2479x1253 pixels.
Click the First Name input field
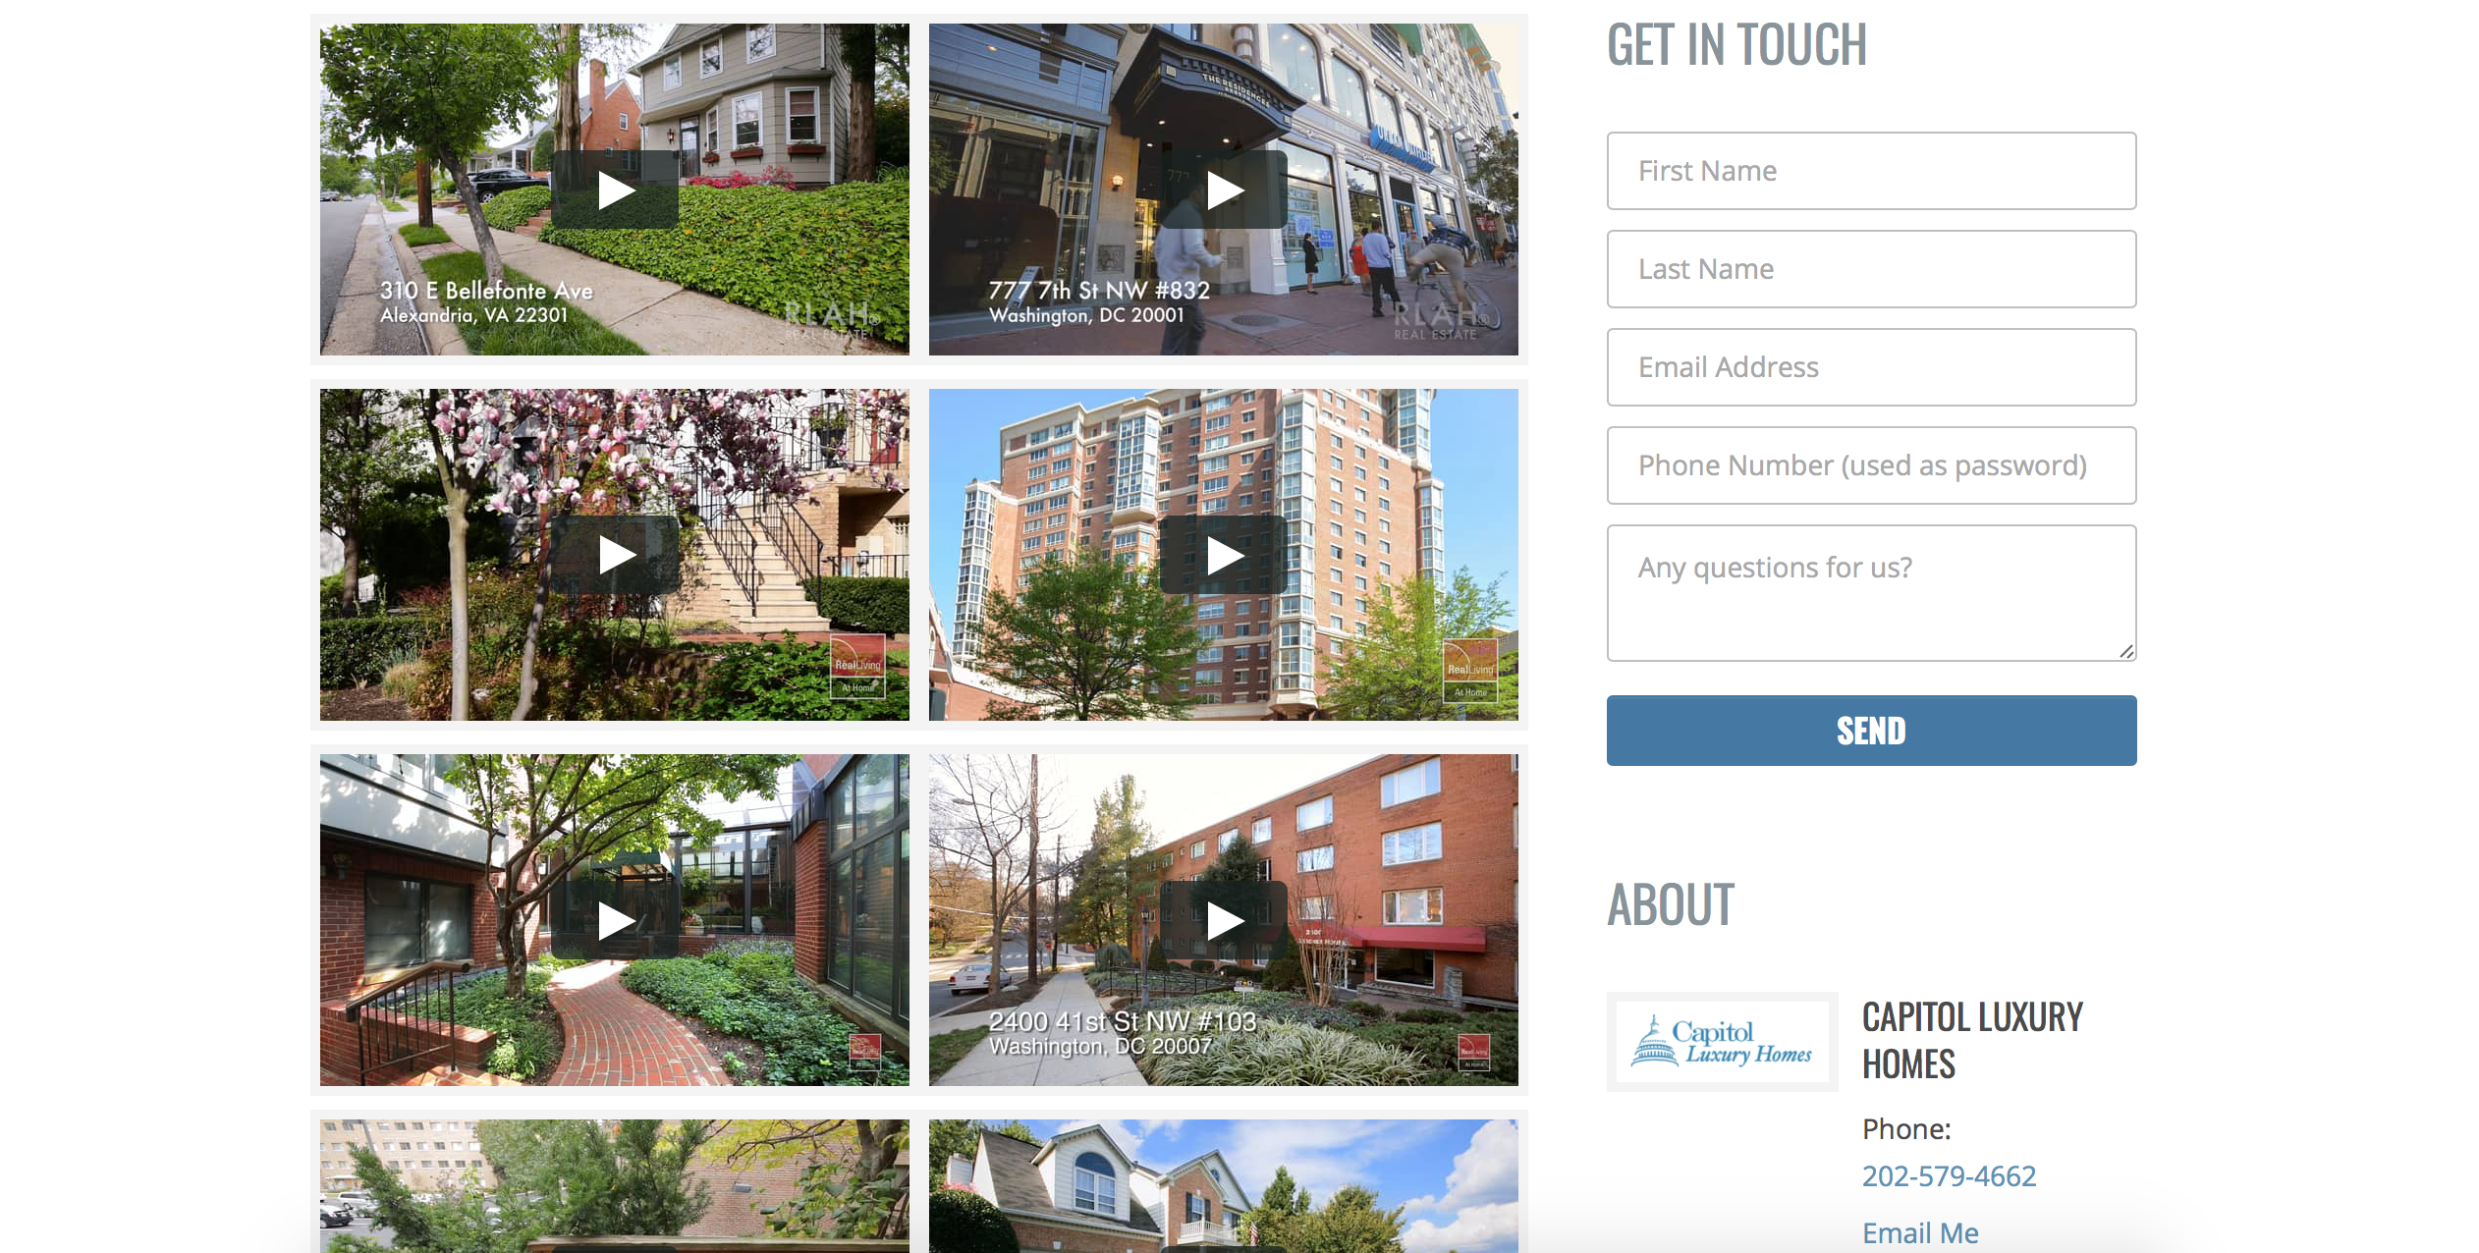click(1872, 171)
